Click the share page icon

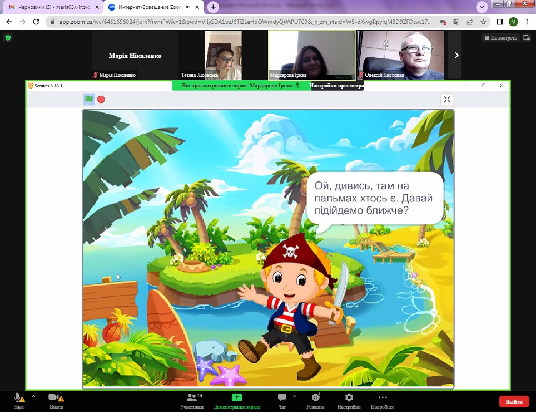[470, 22]
